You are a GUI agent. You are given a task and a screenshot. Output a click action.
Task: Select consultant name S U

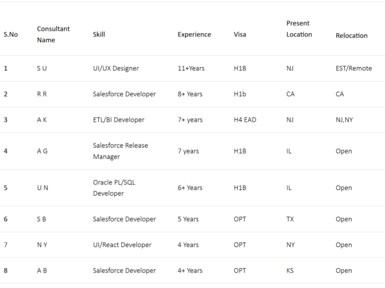tap(42, 68)
